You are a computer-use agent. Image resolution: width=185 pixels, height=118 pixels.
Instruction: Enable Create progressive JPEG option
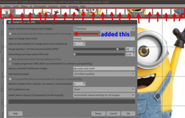click(10, 64)
